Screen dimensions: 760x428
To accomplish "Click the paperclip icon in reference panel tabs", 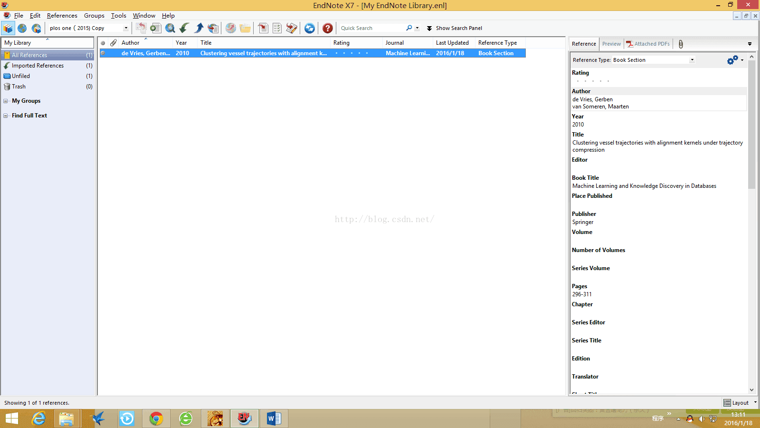I will tap(681, 44).
